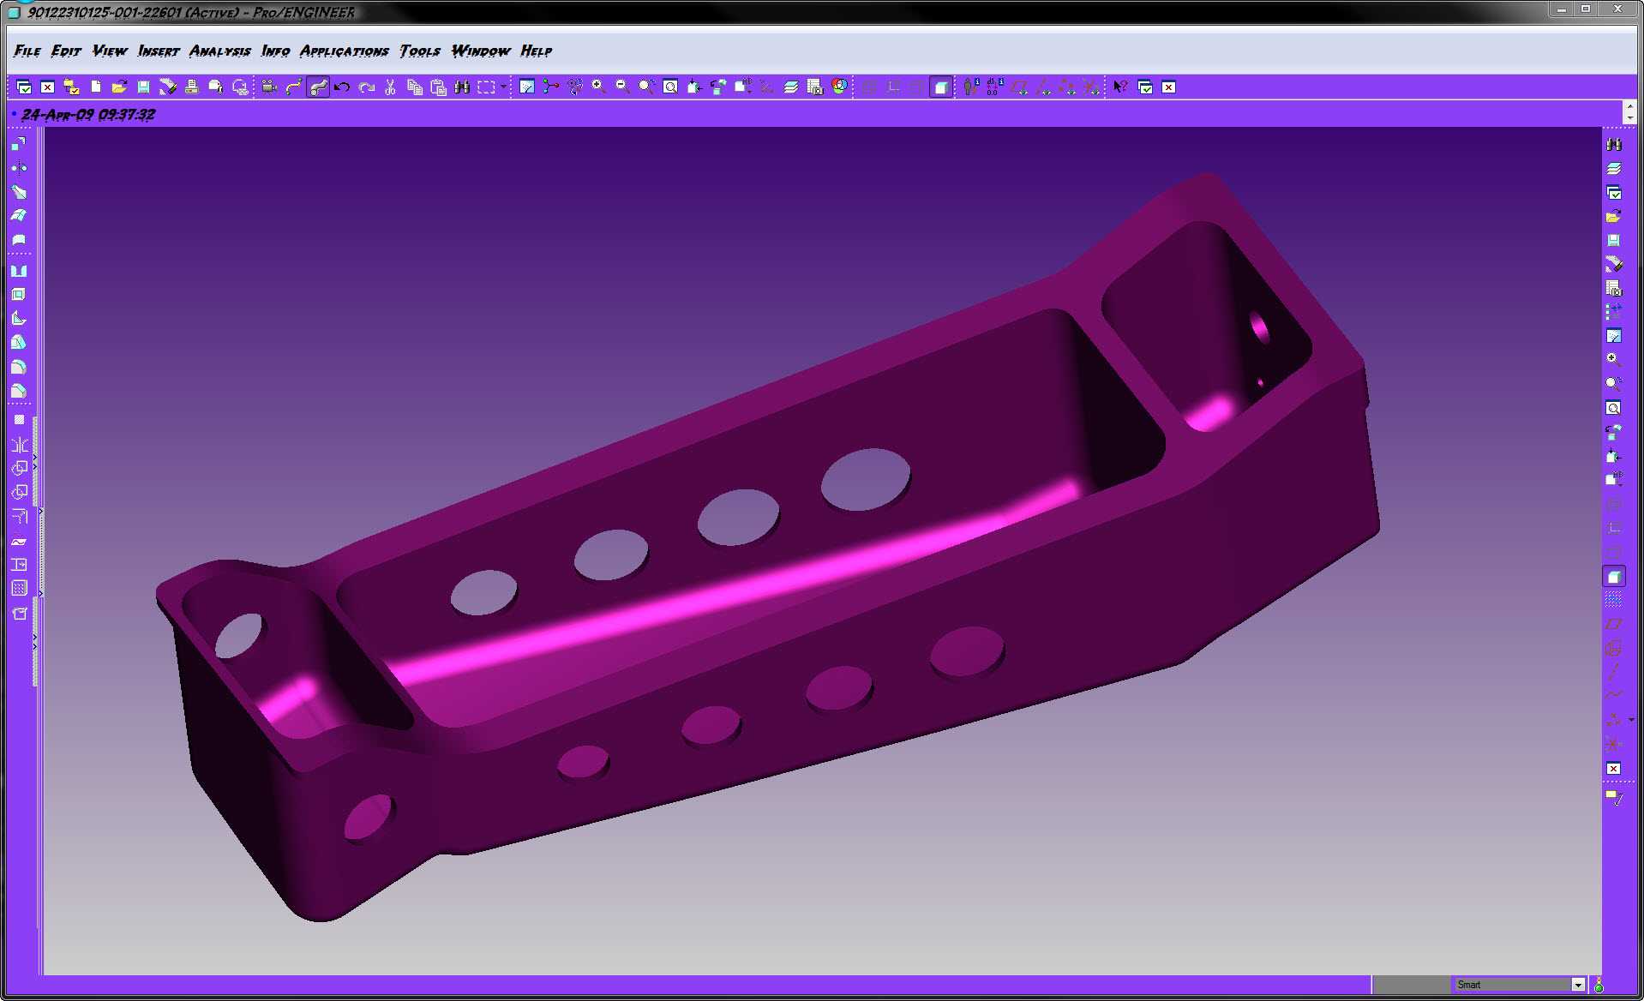Select the Shell tool in the left toolbar
The width and height of the screenshot is (1644, 1001).
(19, 295)
